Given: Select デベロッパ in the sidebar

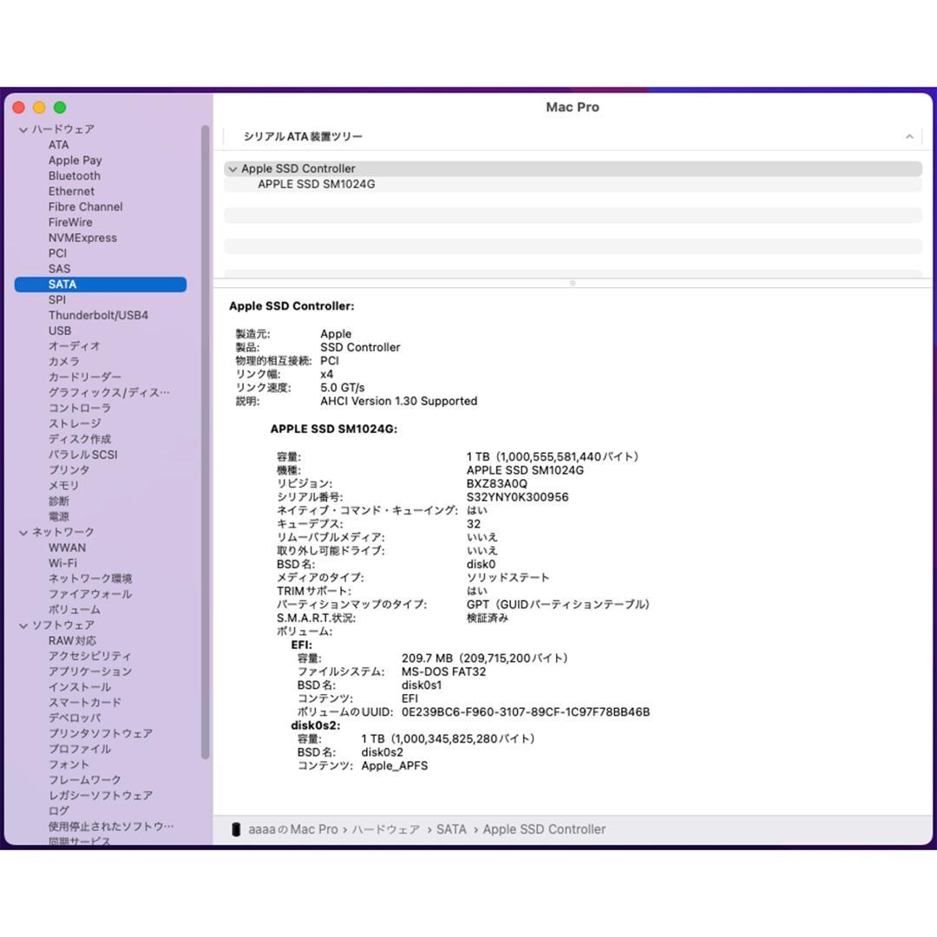Looking at the screenshot, I should [x=75, y=717].
